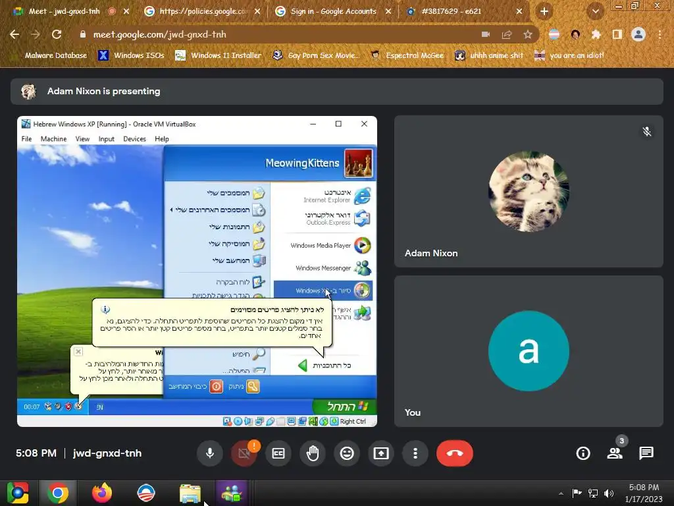Bookmark this tab with star icon
Viewport: 674px width, 506px height.
coord(528,34)
